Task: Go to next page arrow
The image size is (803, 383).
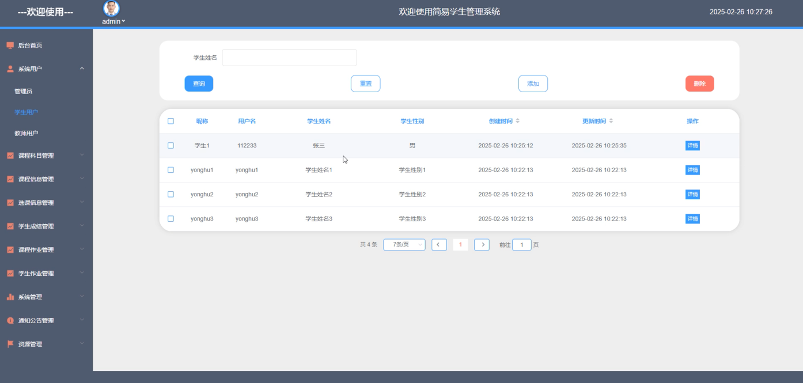Action: point(482,245)
